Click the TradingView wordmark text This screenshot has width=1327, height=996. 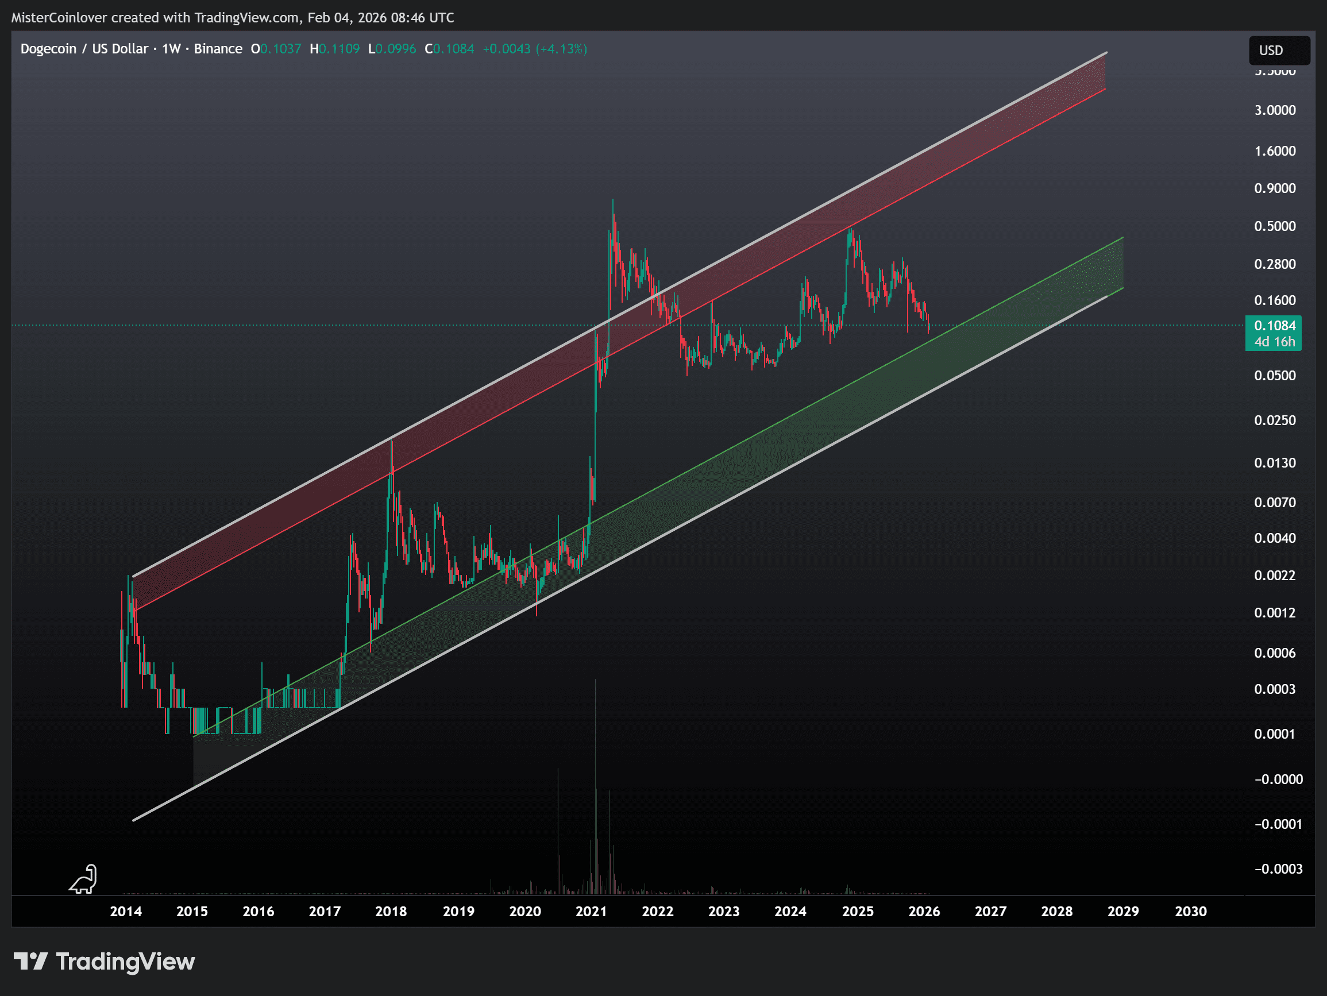click(125, 962)
